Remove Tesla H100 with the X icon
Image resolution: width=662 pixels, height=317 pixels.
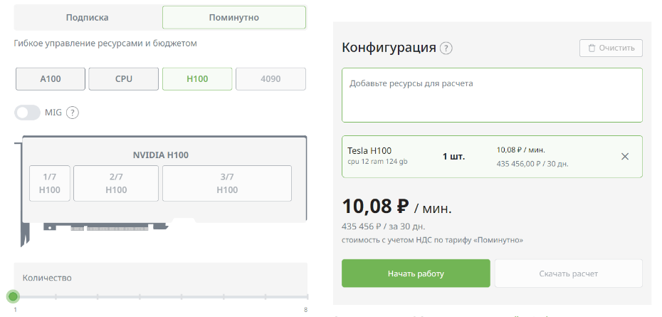pyautogui.click(x=625, y=157)
